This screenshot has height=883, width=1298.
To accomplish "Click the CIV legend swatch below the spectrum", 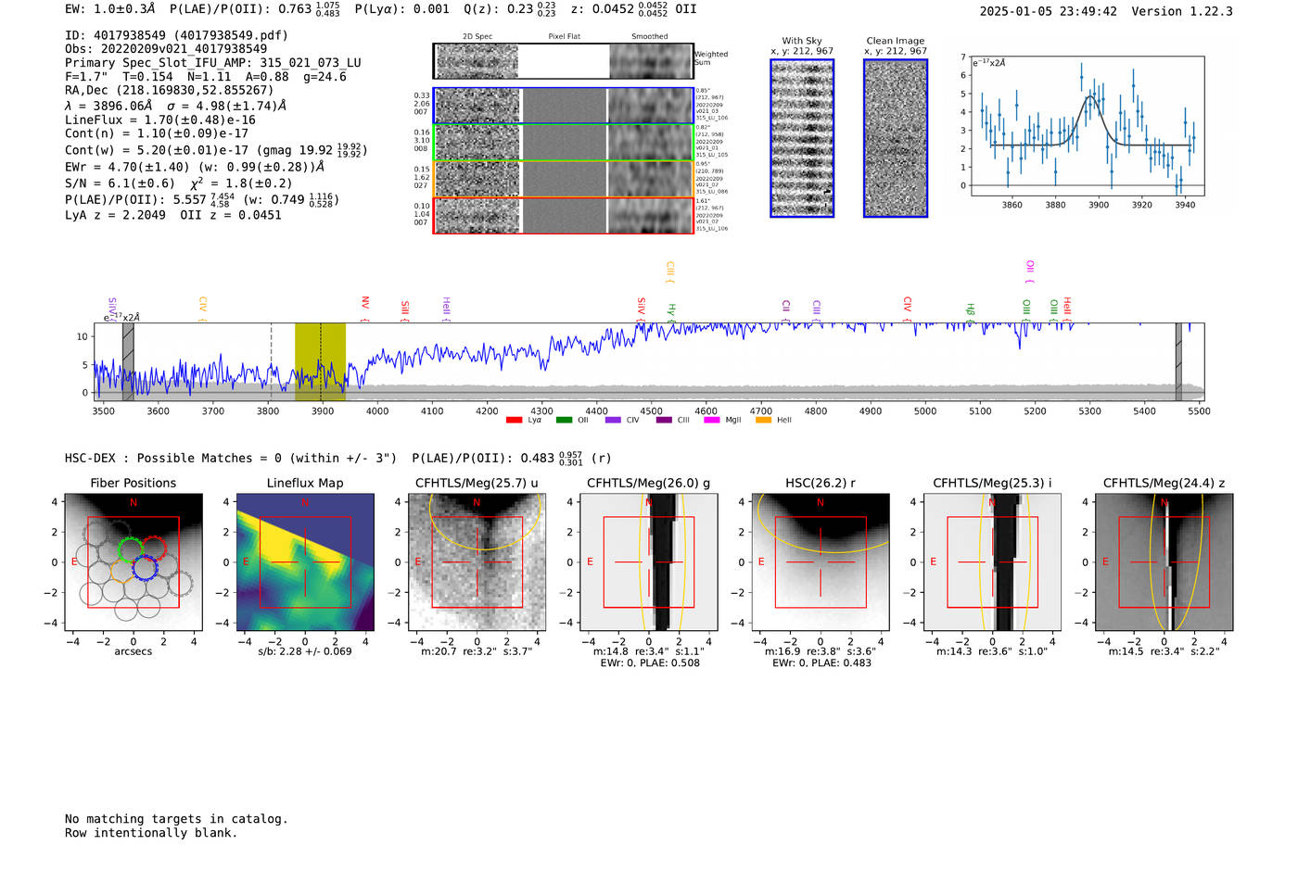I will [613, 420].
